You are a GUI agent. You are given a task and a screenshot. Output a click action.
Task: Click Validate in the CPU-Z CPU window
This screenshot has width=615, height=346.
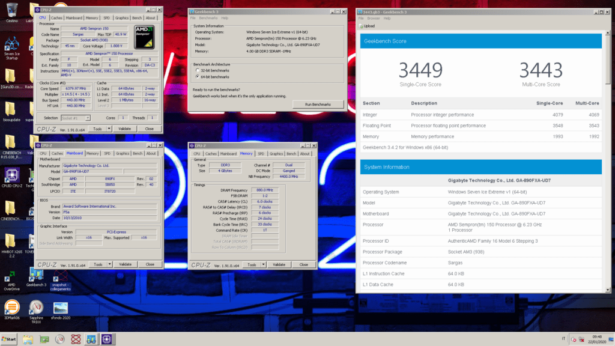coord(125,129)
